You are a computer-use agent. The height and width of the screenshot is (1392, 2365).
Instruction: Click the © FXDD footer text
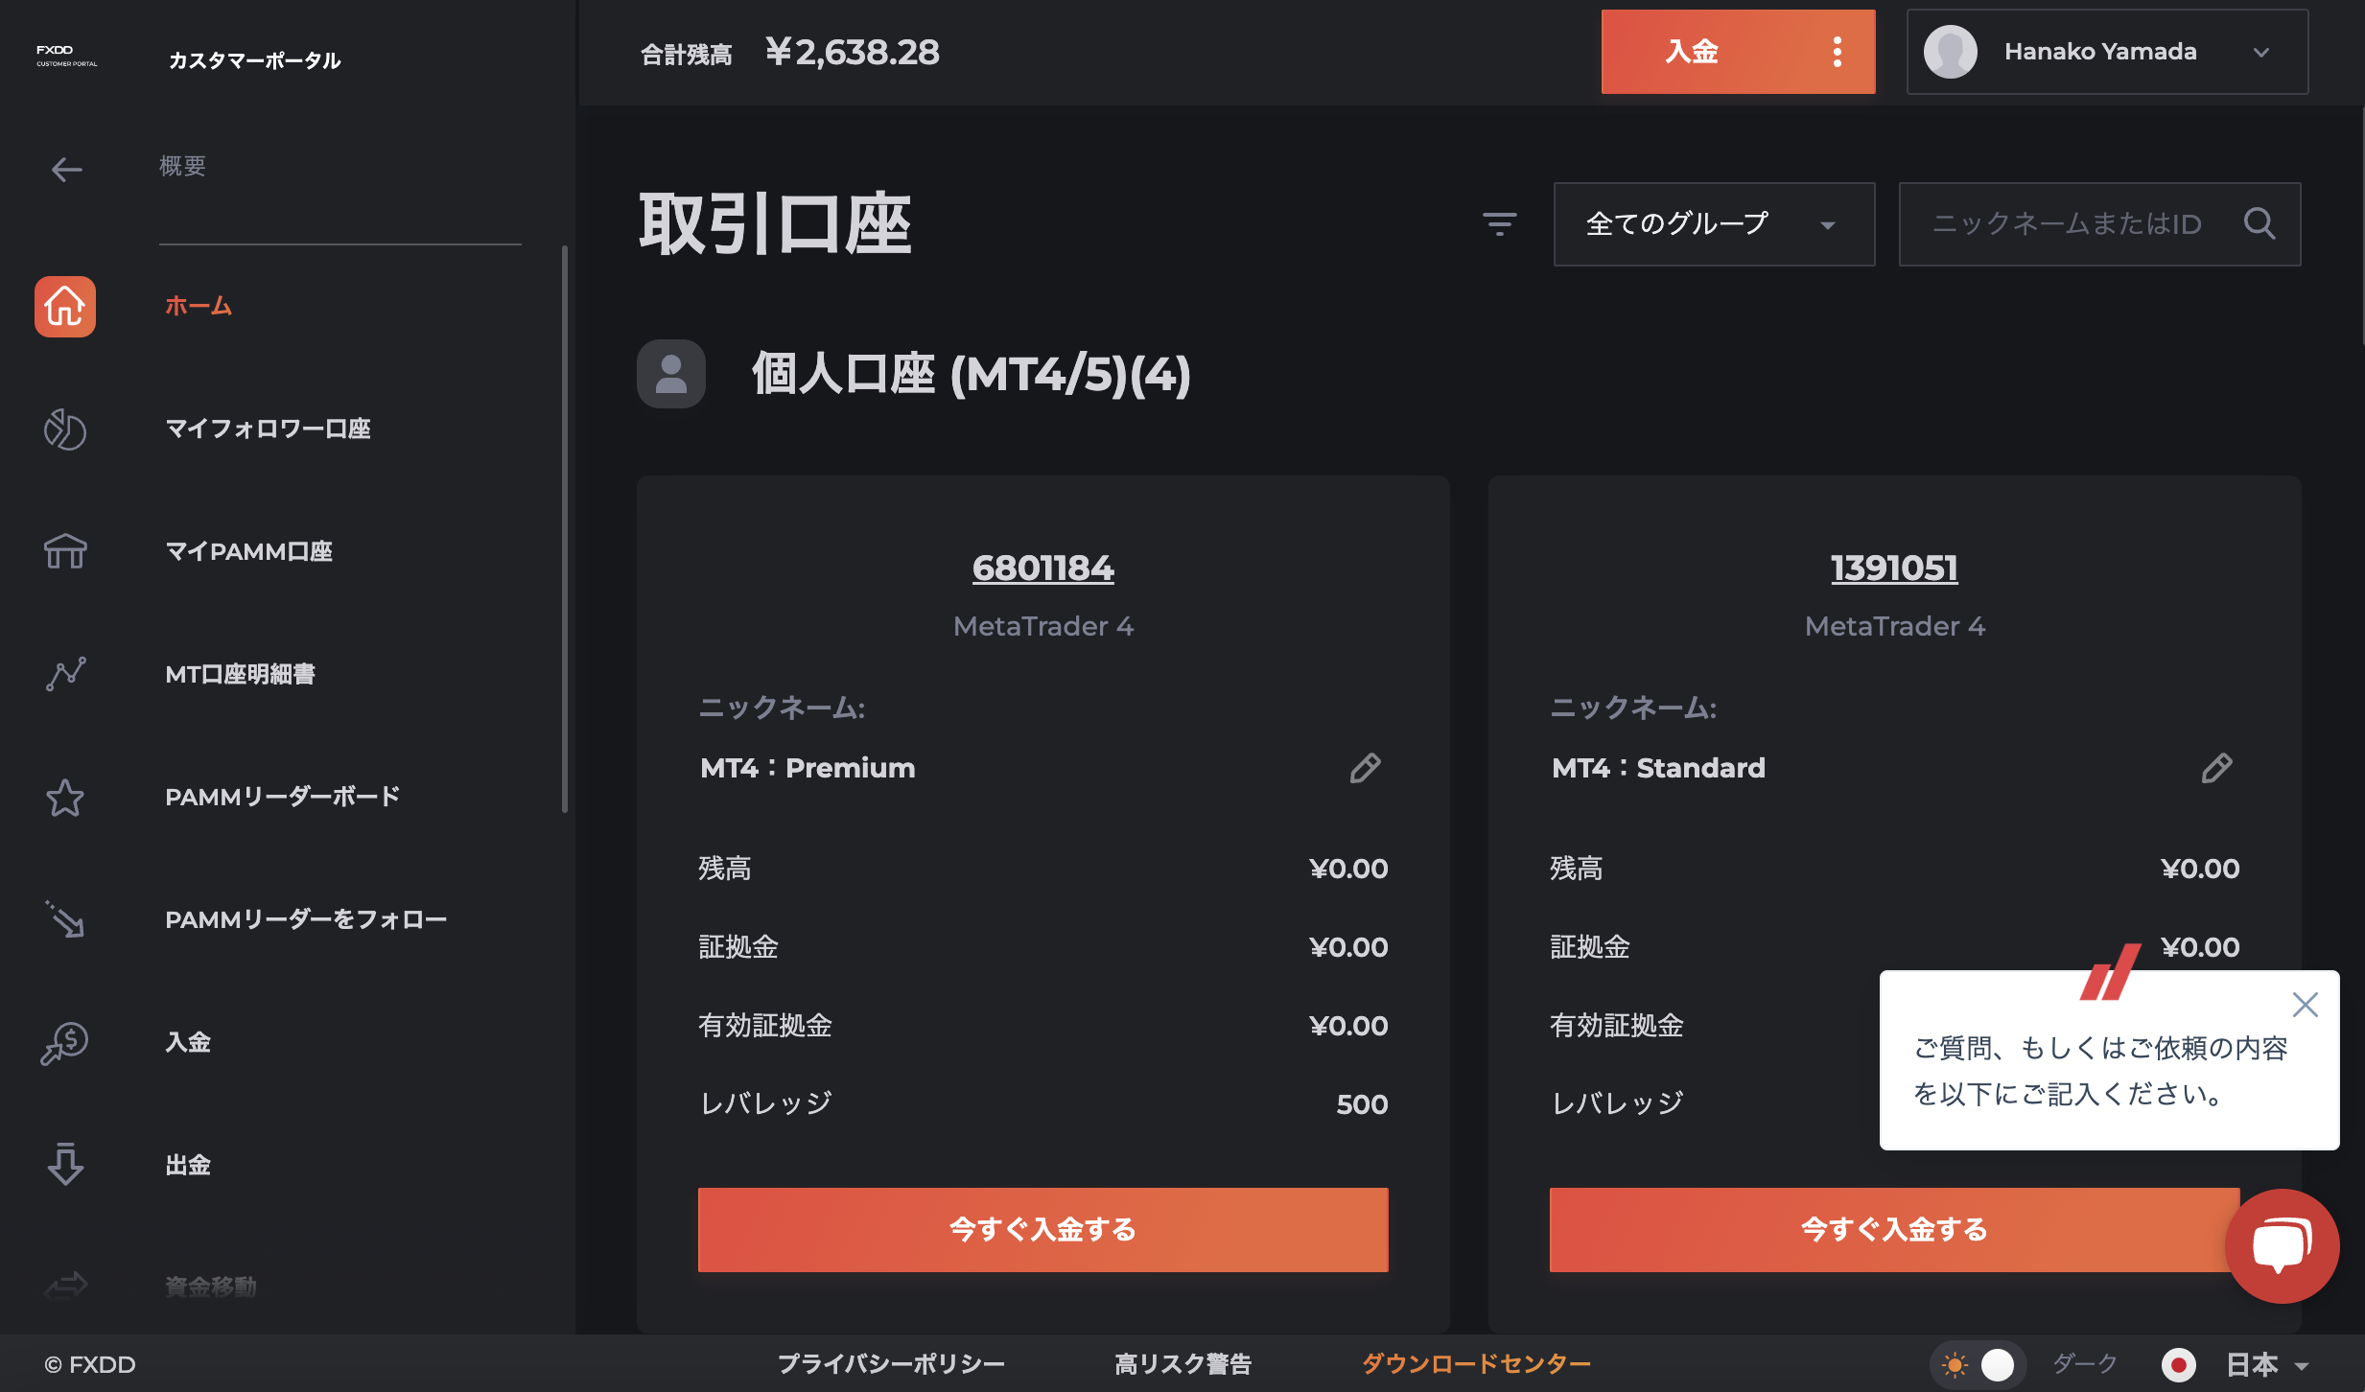[90, 1364]
